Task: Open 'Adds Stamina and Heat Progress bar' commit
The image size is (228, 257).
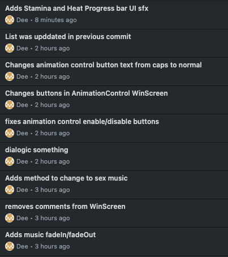Action: pyautogui.click(x=76, y=8)
